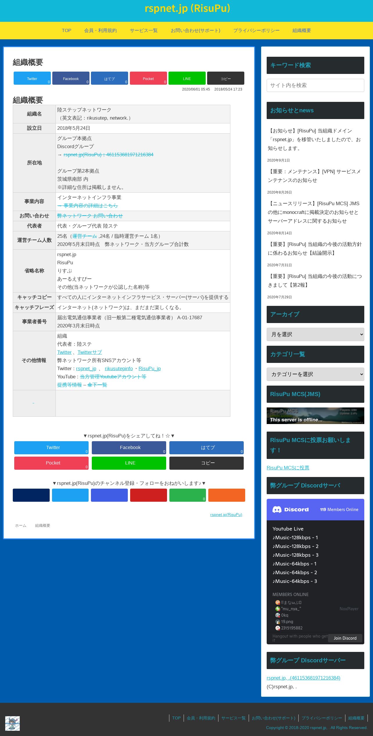Select the Youtube Live channel in the Discord widget
The image size is (373, 736).
click(x=288, y=529)
